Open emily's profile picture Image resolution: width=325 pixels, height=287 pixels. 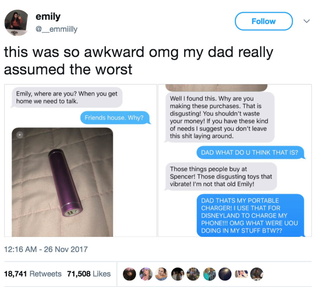click(16, 22)
